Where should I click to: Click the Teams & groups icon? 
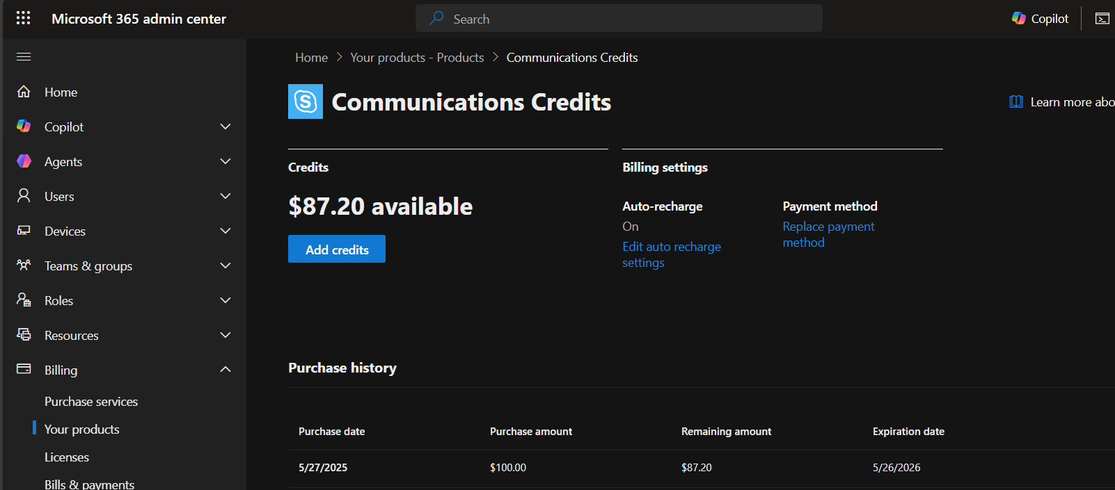click(24, 265)
